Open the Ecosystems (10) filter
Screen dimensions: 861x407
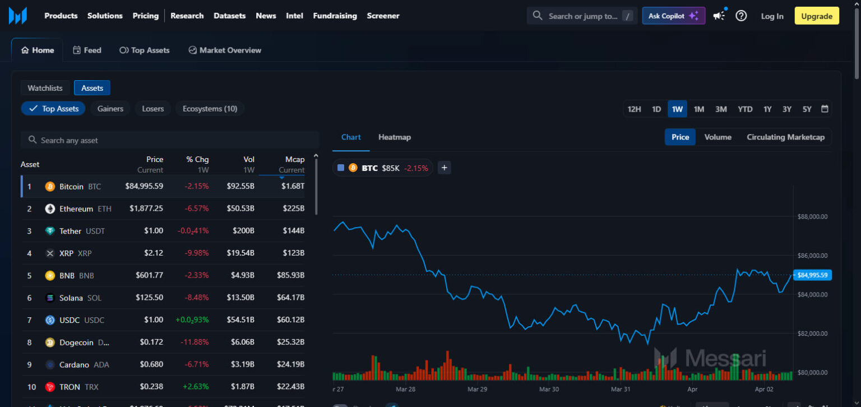[210, 108]
